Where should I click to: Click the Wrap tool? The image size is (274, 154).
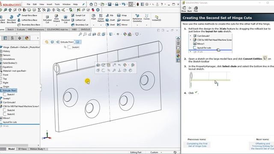tap(122, 15)
